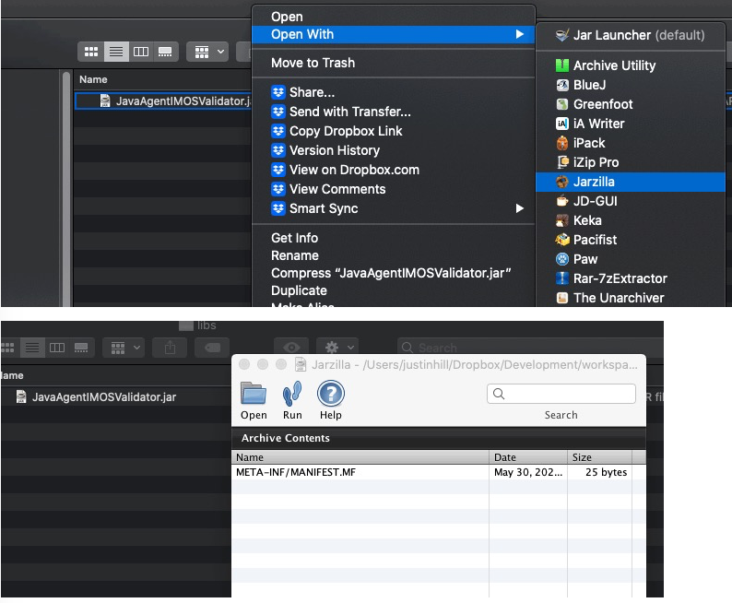Sort Jarzilla archive by Date column
This screenshot has height=603, width=732.
[528, 457]
